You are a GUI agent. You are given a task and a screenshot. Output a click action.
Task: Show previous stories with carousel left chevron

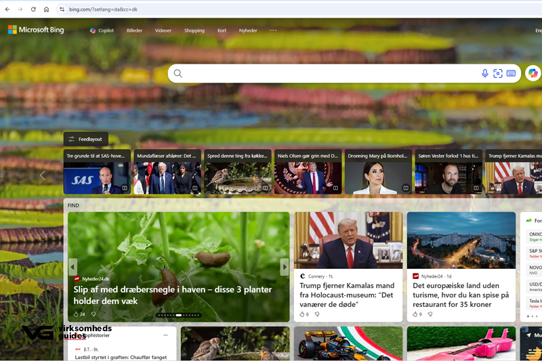pos(42,175)
